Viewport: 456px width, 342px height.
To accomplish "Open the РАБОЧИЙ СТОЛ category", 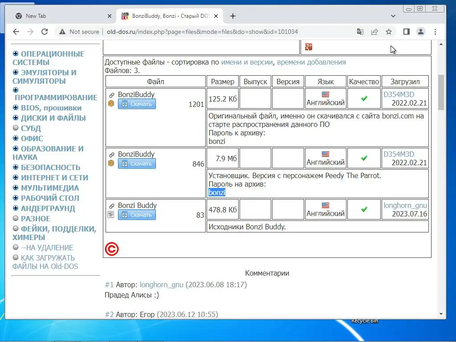I will click(50, 198).
